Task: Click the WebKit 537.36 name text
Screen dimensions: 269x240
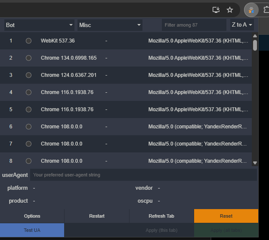Action: click(x=58, y=41)
